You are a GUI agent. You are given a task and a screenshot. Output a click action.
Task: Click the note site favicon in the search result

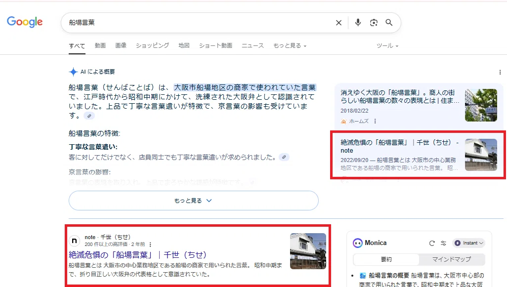(74, 241)
